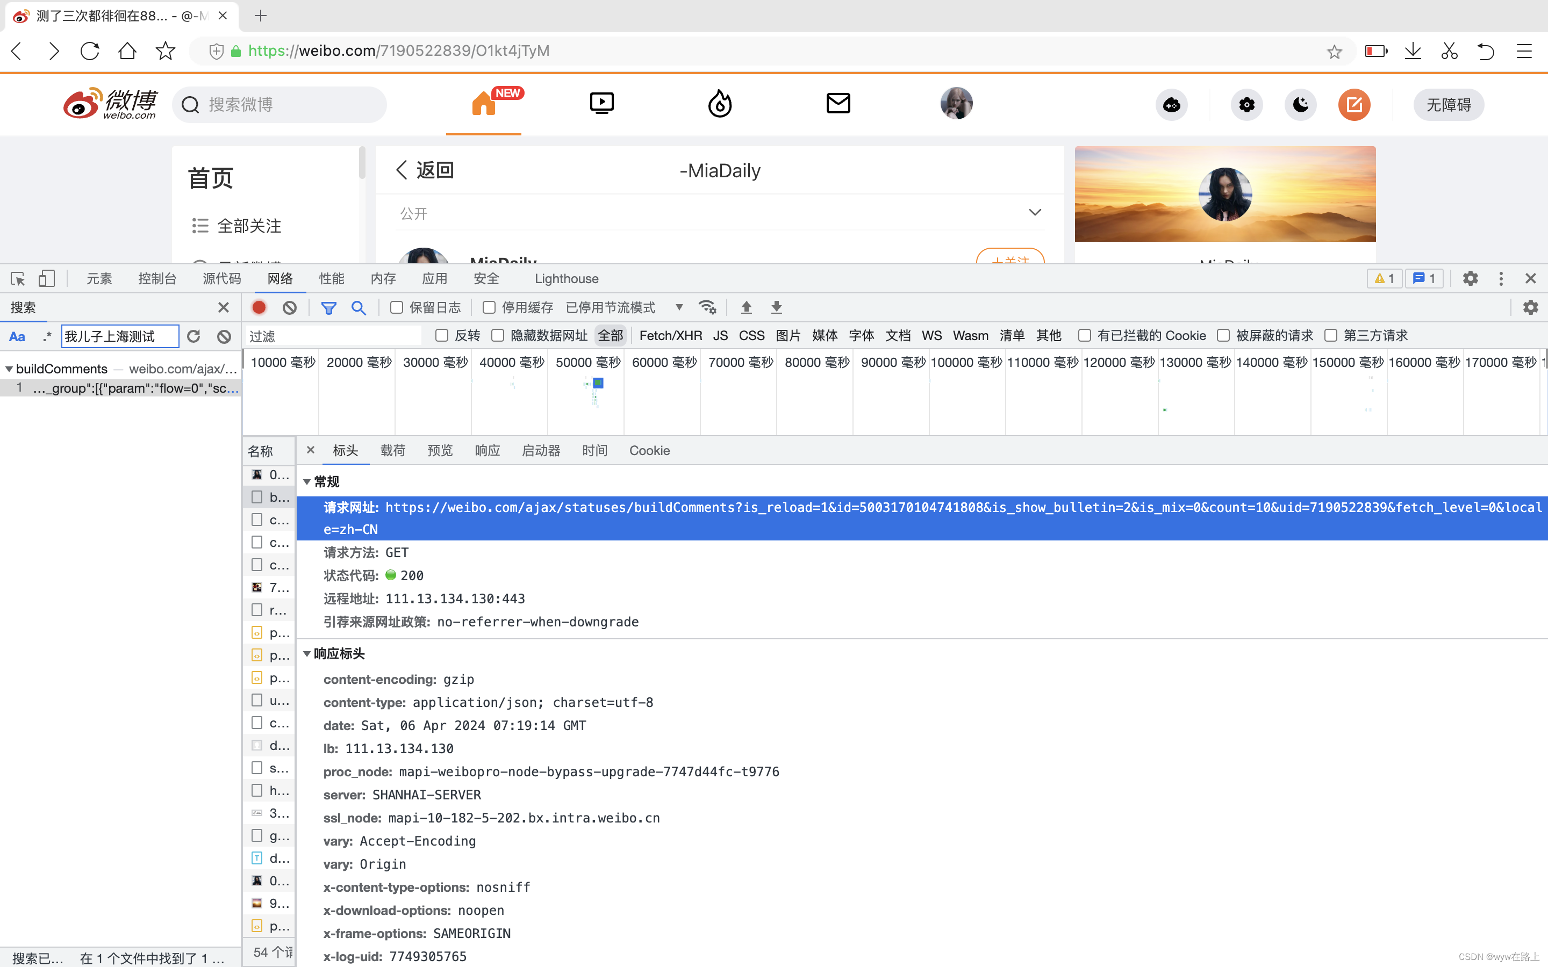Screen dimensions: 1548x967
Task: Click 无障碍 accessibility button
Action: pyautogui.click(x=1448, y=105)
